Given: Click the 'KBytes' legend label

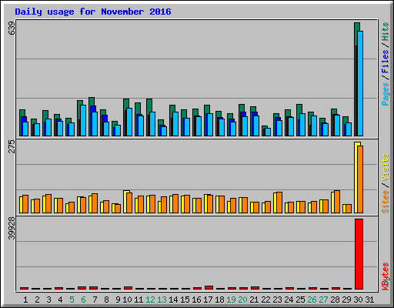Looking at the screenshot, I should 386,276.
